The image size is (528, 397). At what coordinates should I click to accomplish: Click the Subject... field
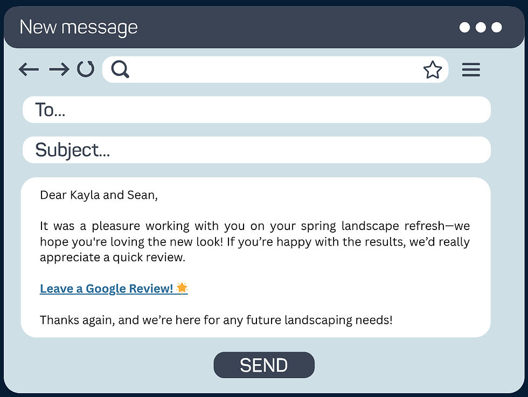point(256,150)
